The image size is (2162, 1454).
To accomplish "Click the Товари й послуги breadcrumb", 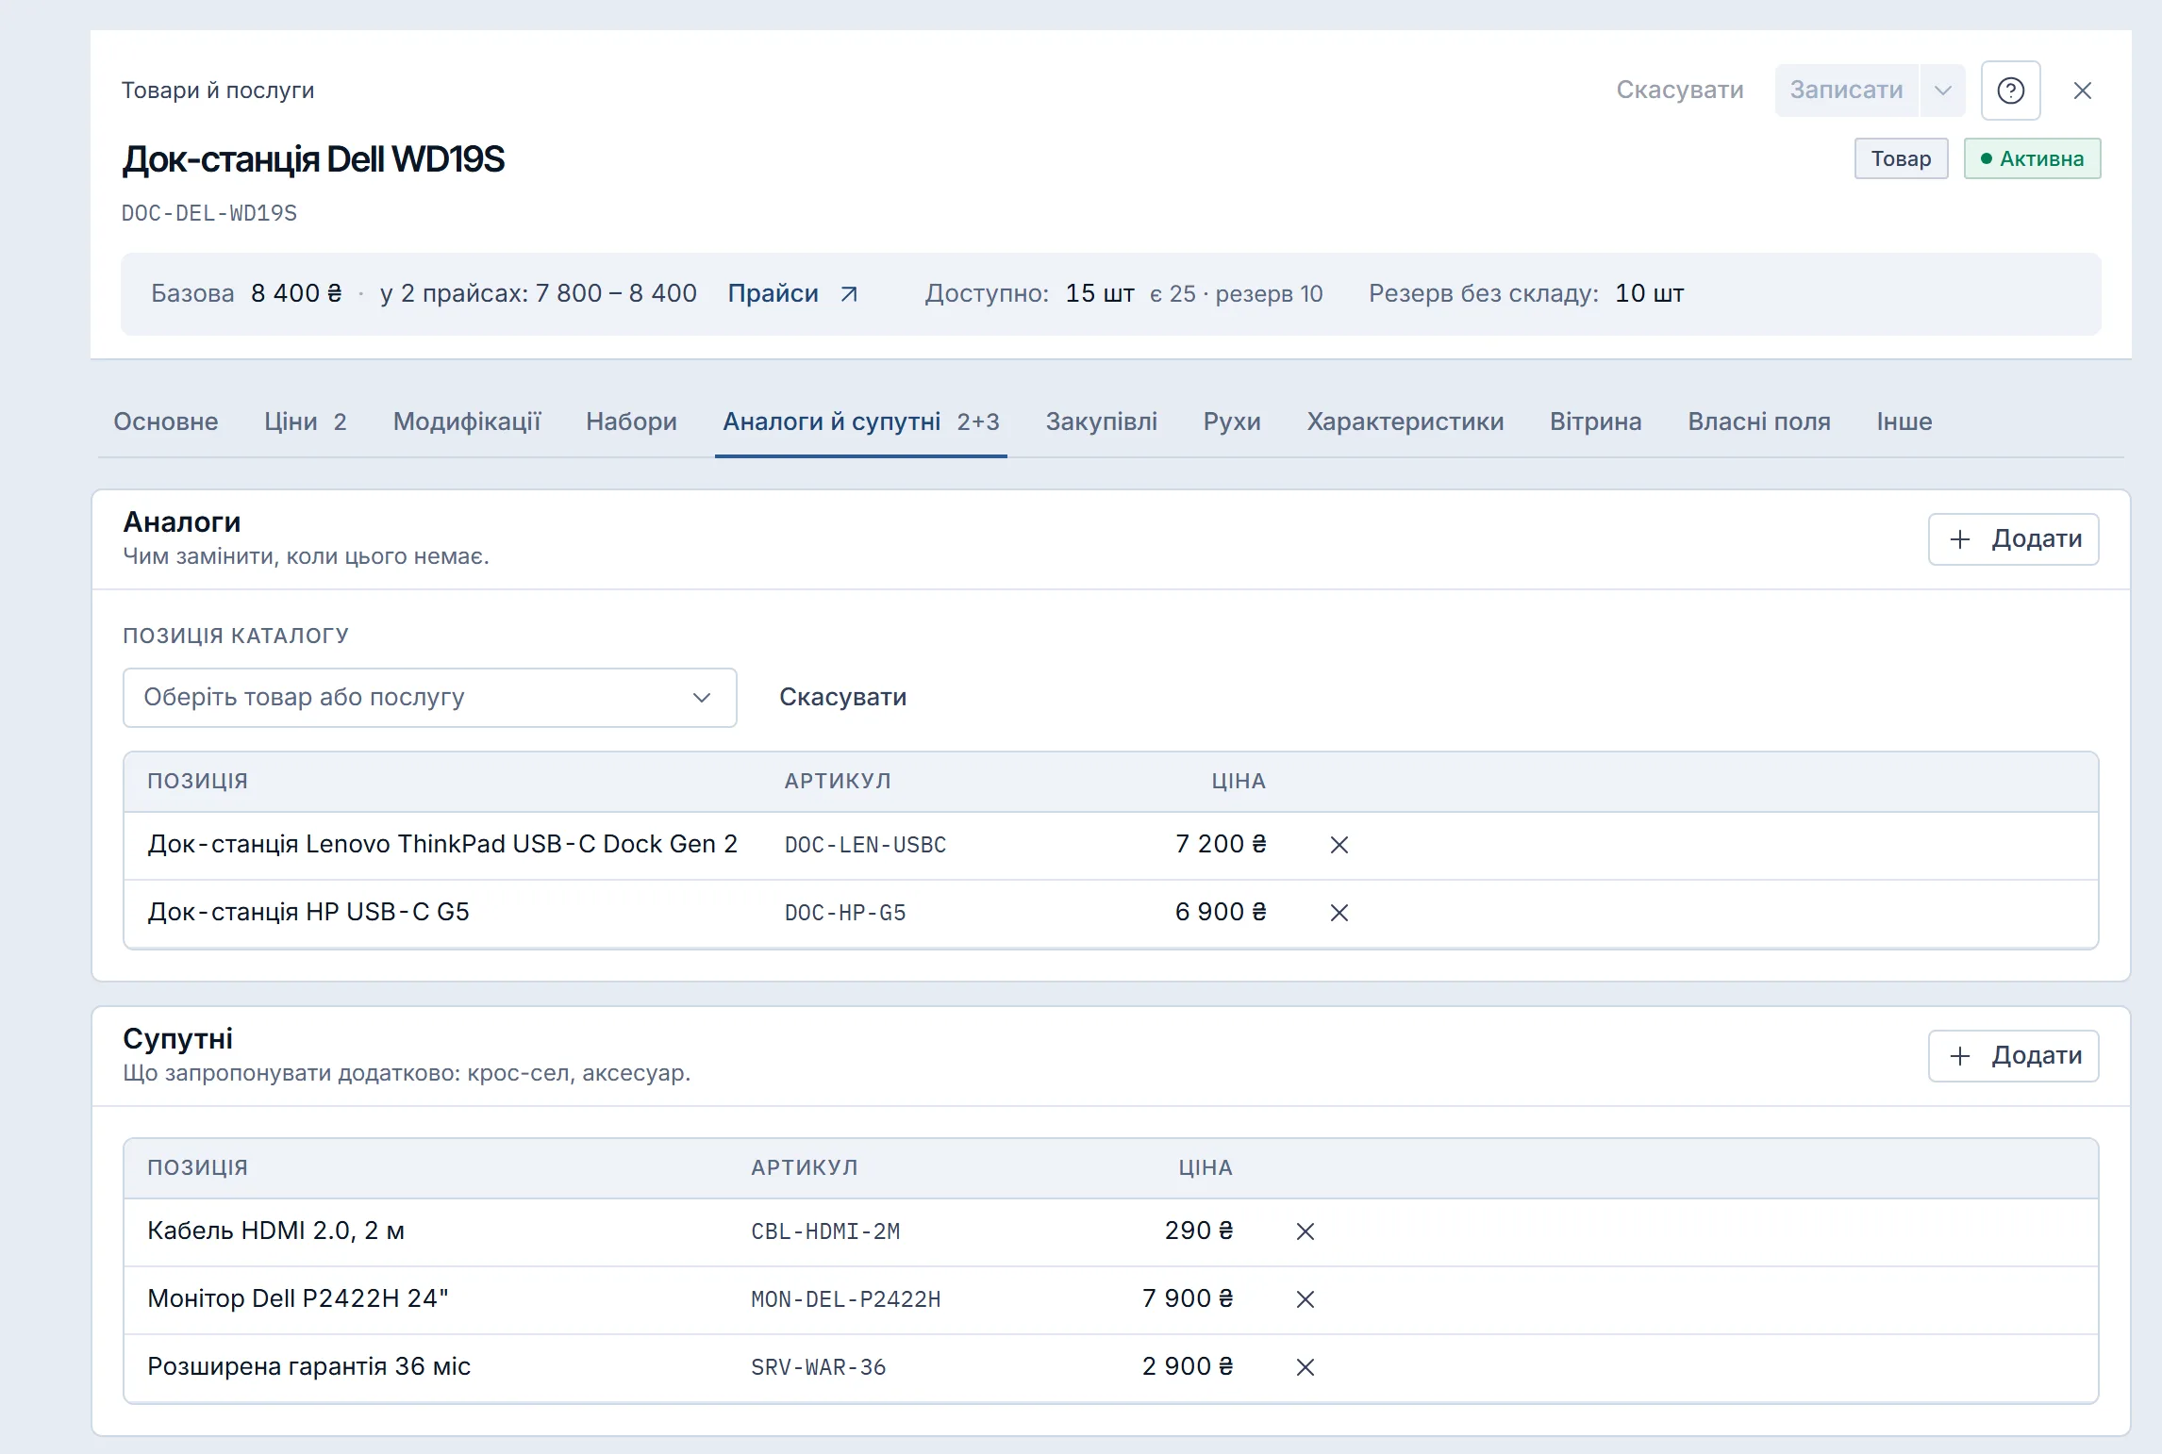I will [218, 91].
